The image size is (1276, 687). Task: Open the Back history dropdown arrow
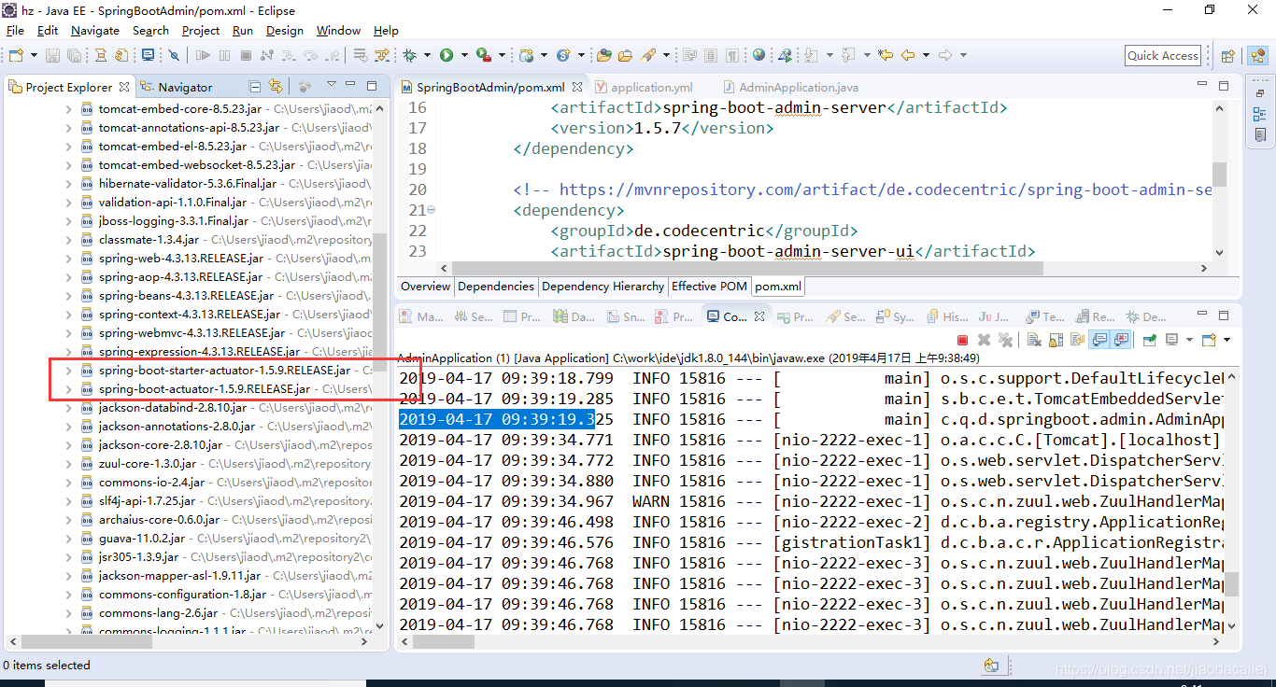(x=926, y=55)
